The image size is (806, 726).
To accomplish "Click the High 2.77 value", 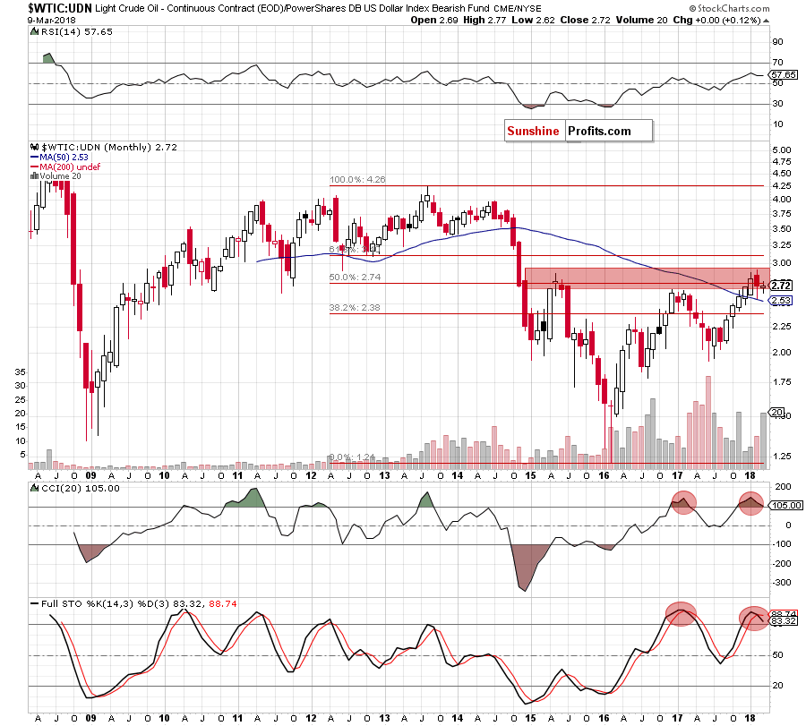I will pos(484,20).
